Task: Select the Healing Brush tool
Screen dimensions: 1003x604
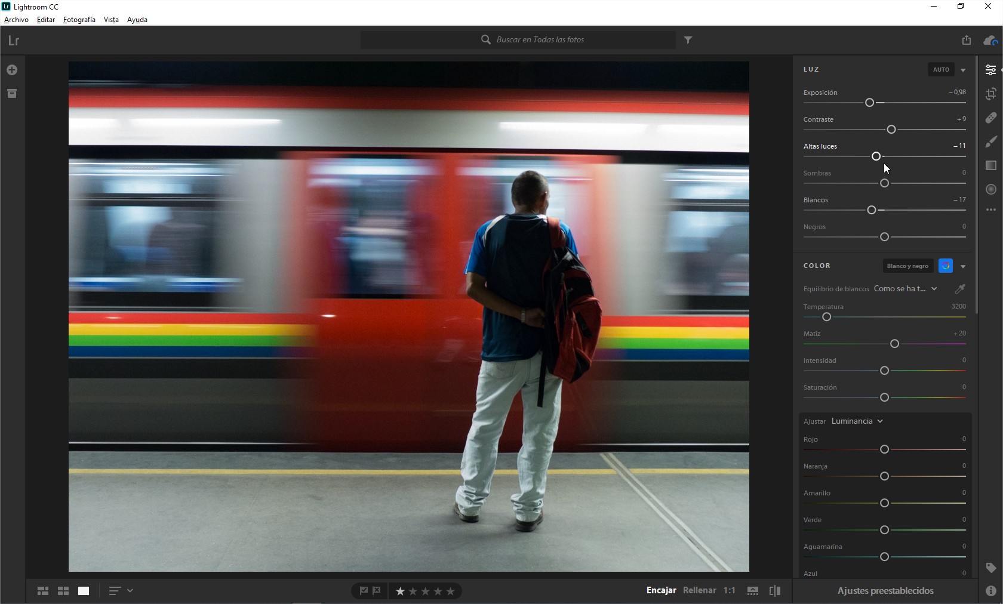Action: coord(991,118)
